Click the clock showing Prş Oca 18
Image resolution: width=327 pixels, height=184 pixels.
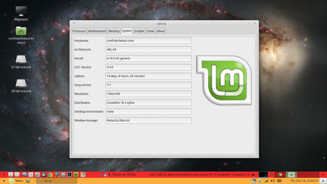click(304, 181)
